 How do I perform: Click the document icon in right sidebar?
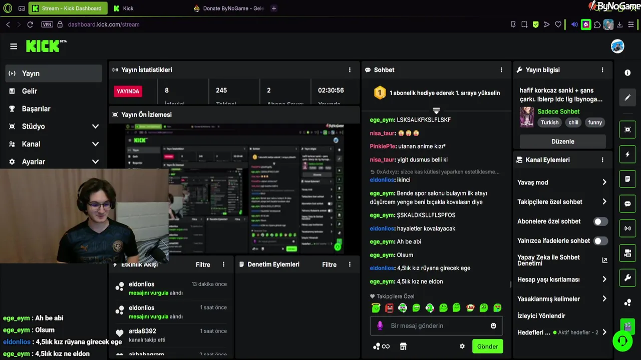[627, 179]
